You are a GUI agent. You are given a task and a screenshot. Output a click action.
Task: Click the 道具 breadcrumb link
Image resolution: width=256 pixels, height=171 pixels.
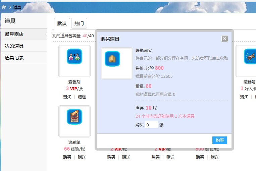coord(17,7)
